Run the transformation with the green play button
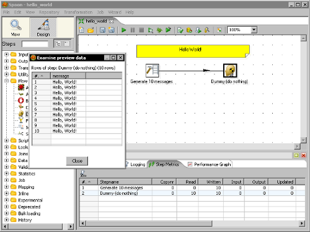This screenshot has width=310, height=232. [124, 30]
